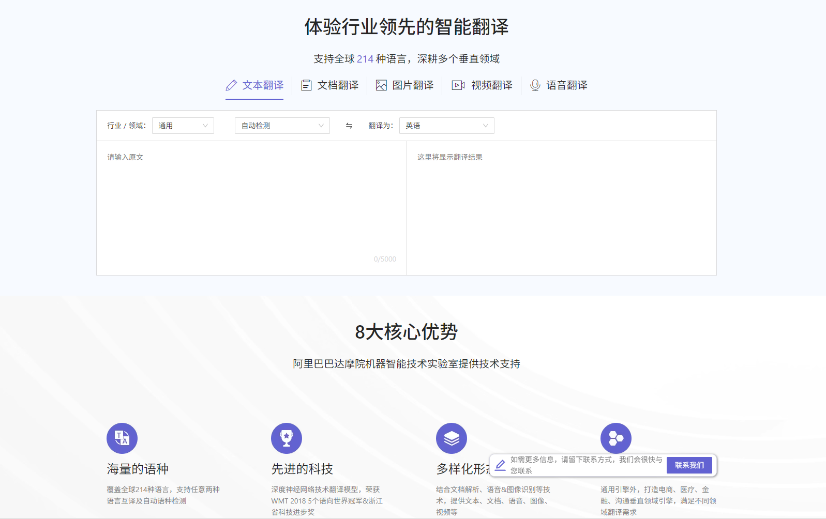Click the 0/5000 character counter

tap(385, 259)
